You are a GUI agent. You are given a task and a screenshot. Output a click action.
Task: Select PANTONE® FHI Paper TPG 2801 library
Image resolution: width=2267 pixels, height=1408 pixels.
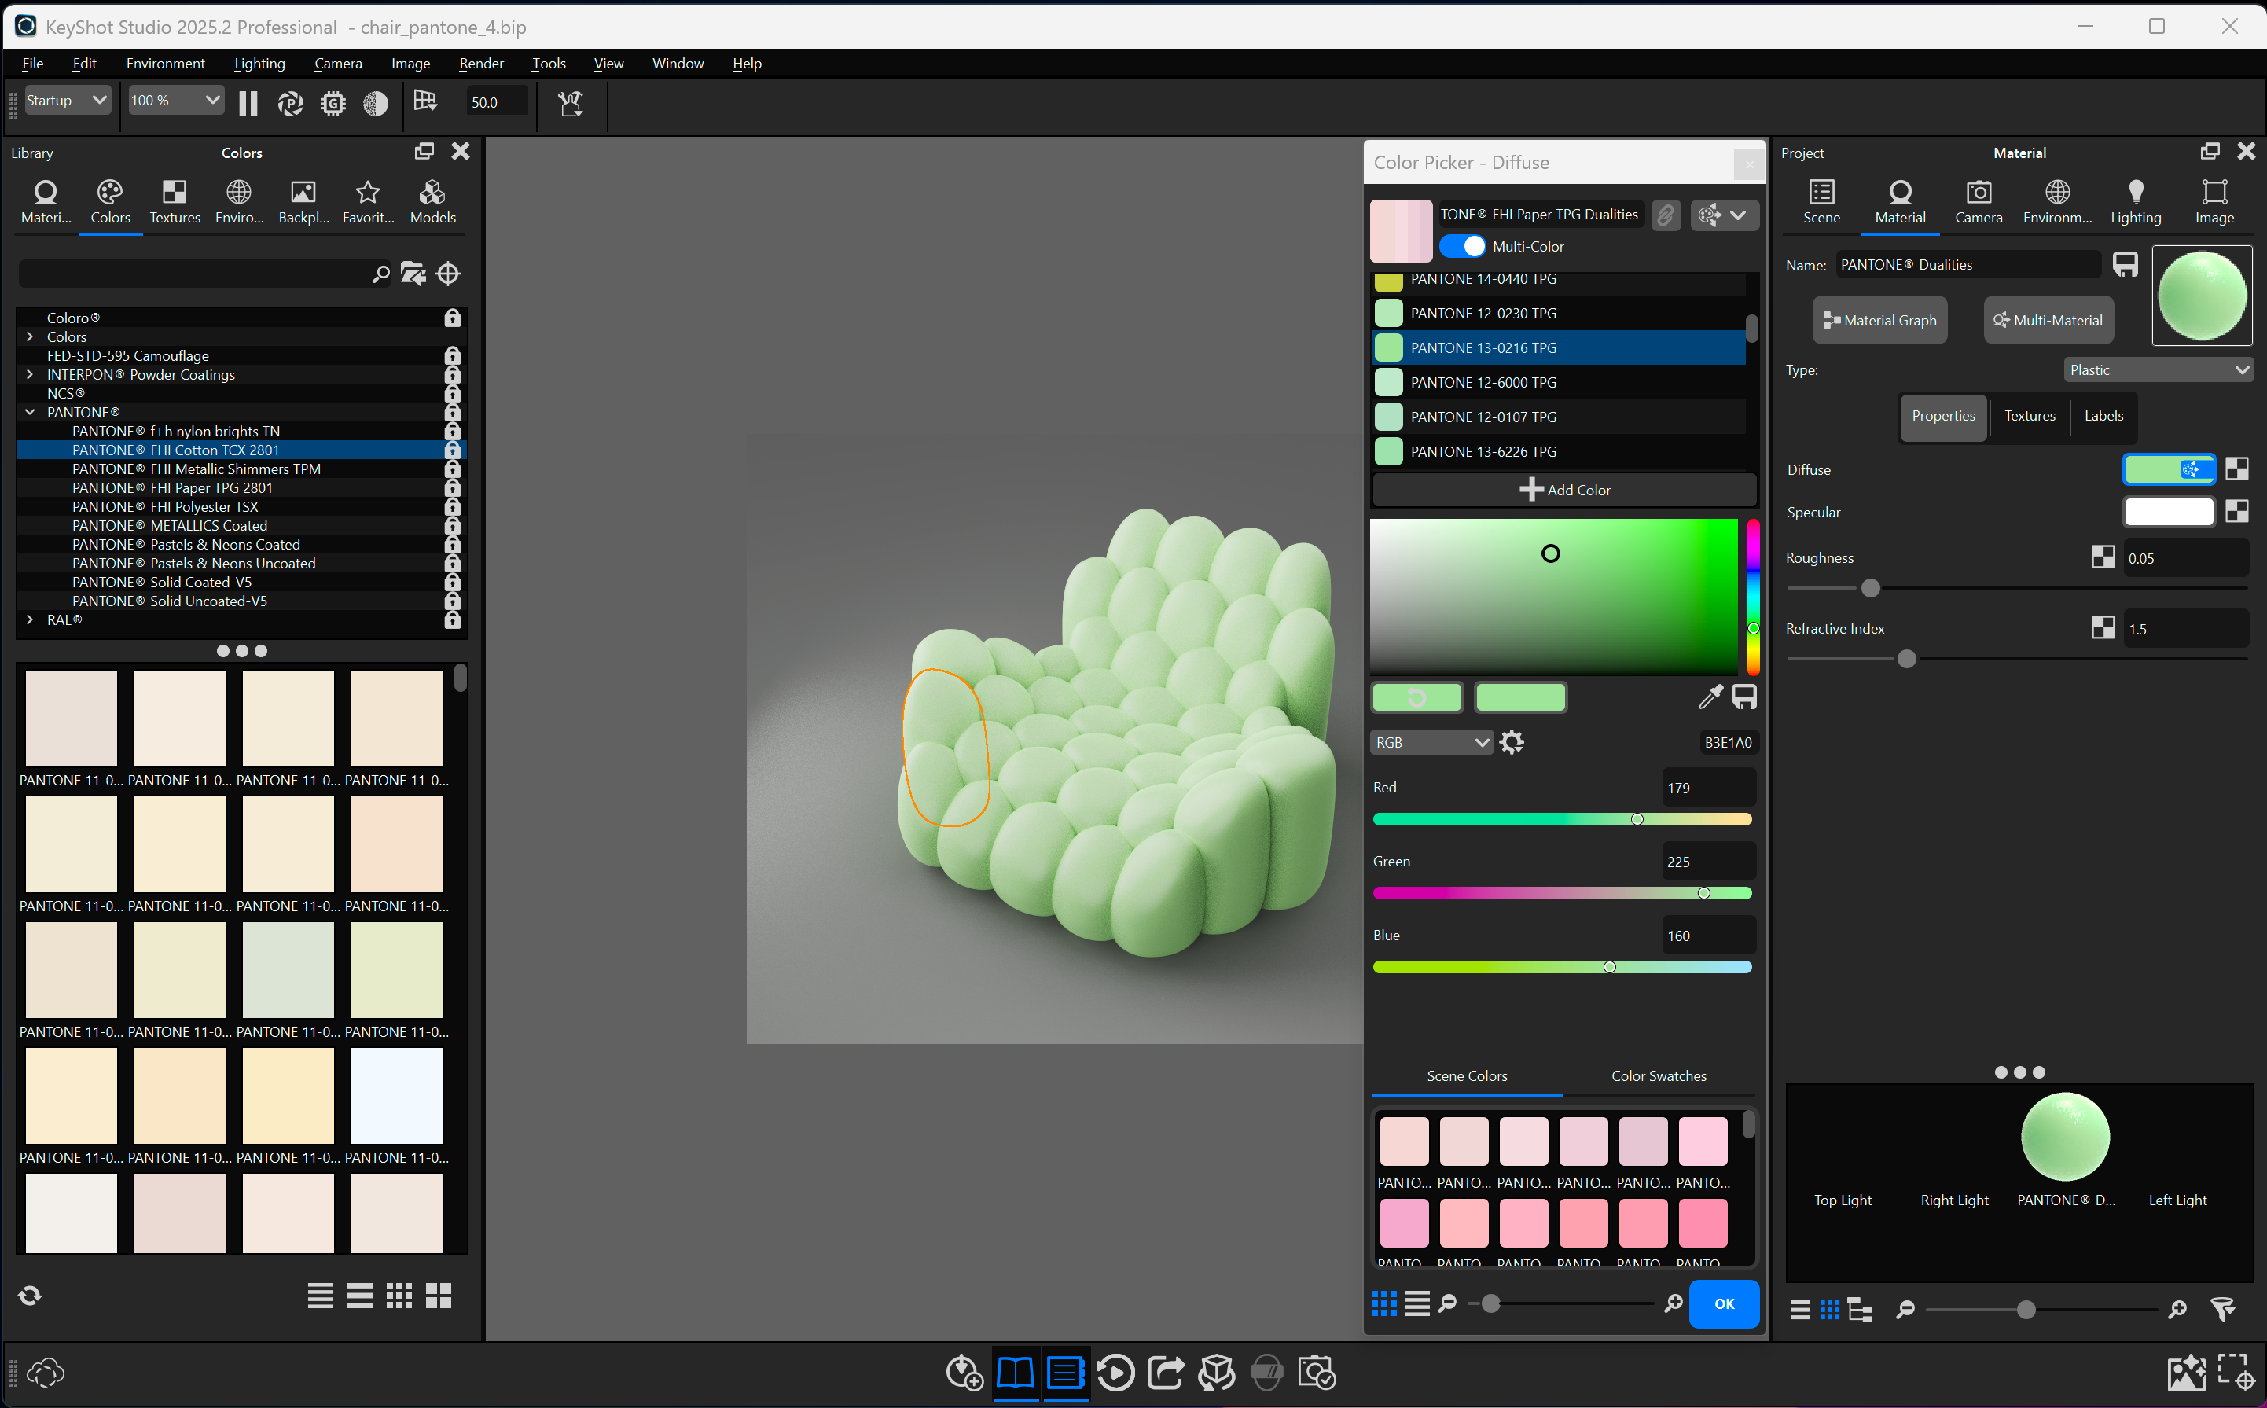[x=241, y=488]
